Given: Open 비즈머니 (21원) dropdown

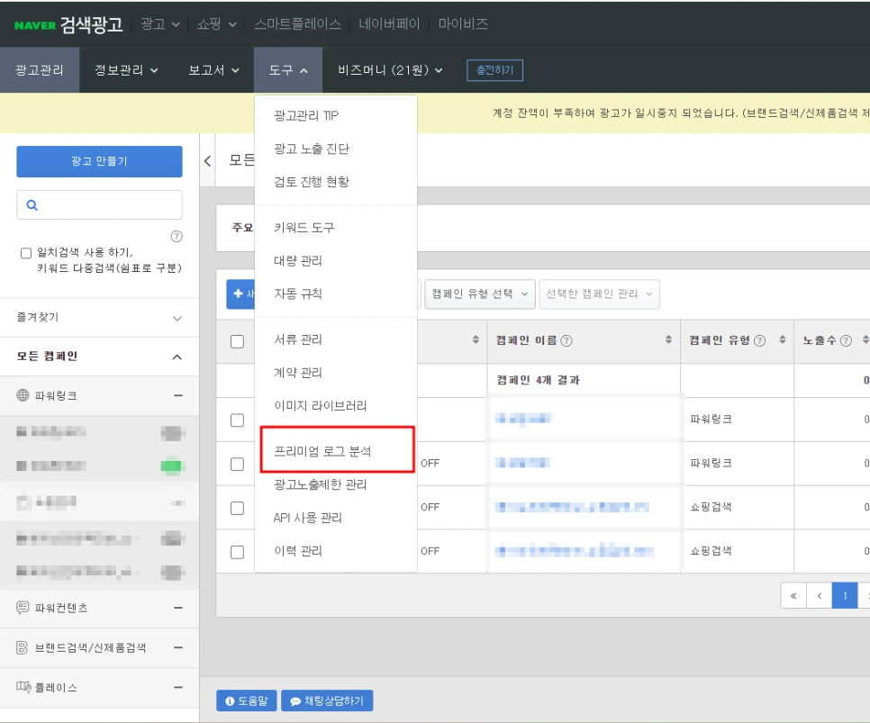Looking at the screenshot, I should pos(390,70).
